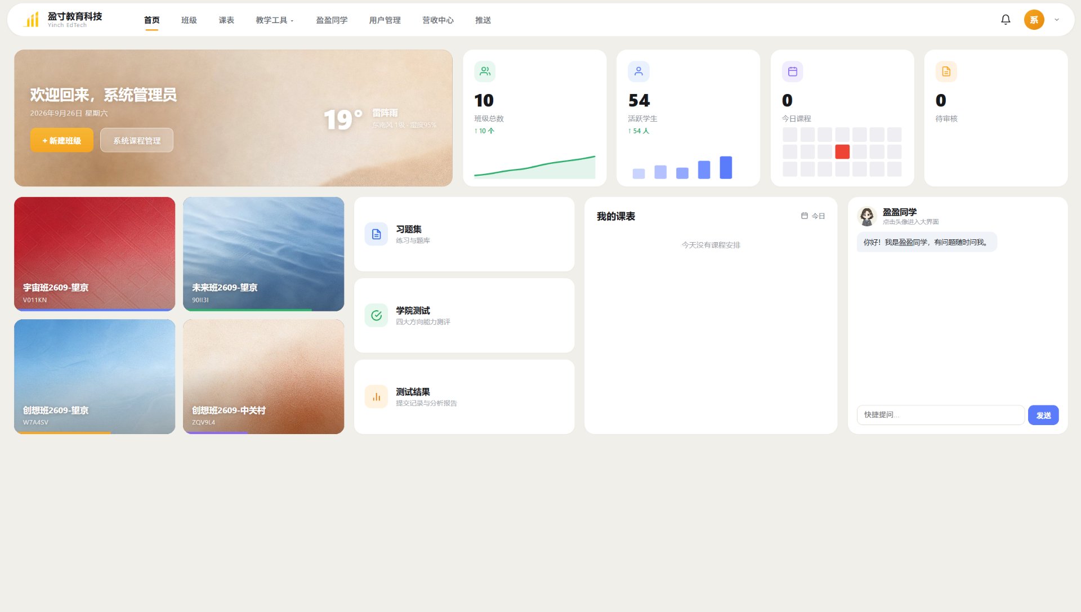Open the 学院测试 card title
Image resolution: width=1081 pixels, height=612 pixels.
click(x=413, y=310)
